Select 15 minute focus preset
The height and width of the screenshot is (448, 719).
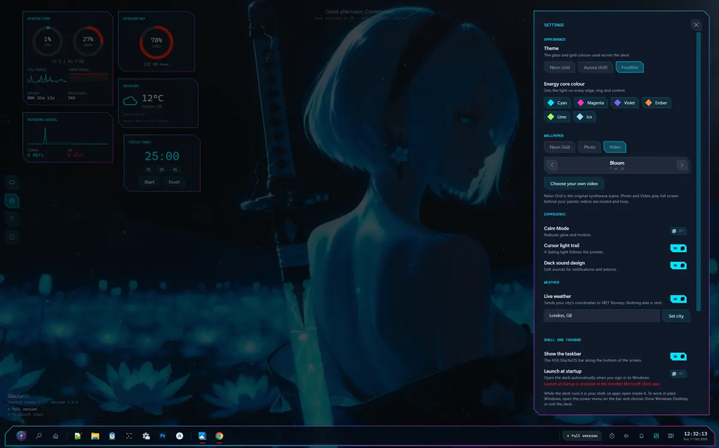click(x=149, y=170)
